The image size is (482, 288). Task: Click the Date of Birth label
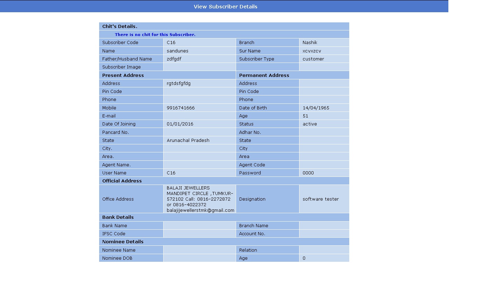253,108
